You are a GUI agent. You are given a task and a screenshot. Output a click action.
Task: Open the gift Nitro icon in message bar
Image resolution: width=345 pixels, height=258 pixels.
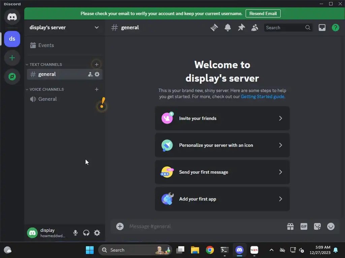point(290,226)
